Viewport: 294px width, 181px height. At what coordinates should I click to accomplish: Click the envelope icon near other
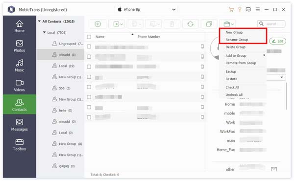point(274,169)
